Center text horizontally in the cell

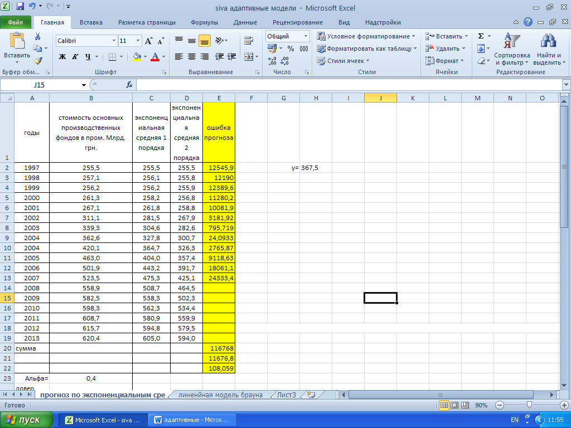(x=191, y=57)
